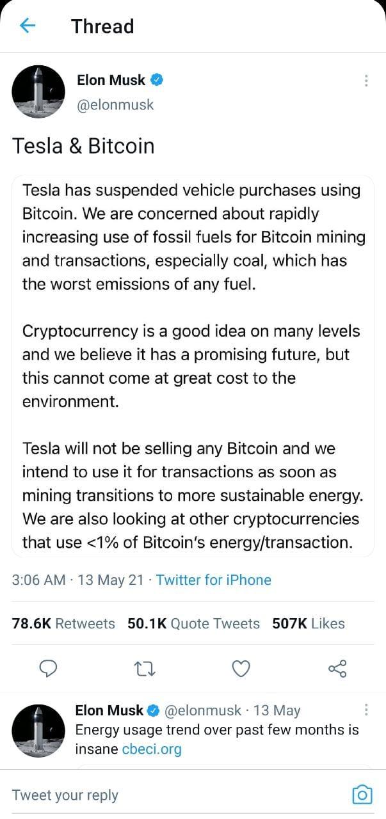Open the reply tweet's profile avatar
Viewport: 386px width, 819px height.
coord(38,731)
